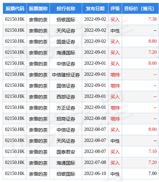Click the date 2022-07-08
The image size is (159, 182).
[95, 163]
